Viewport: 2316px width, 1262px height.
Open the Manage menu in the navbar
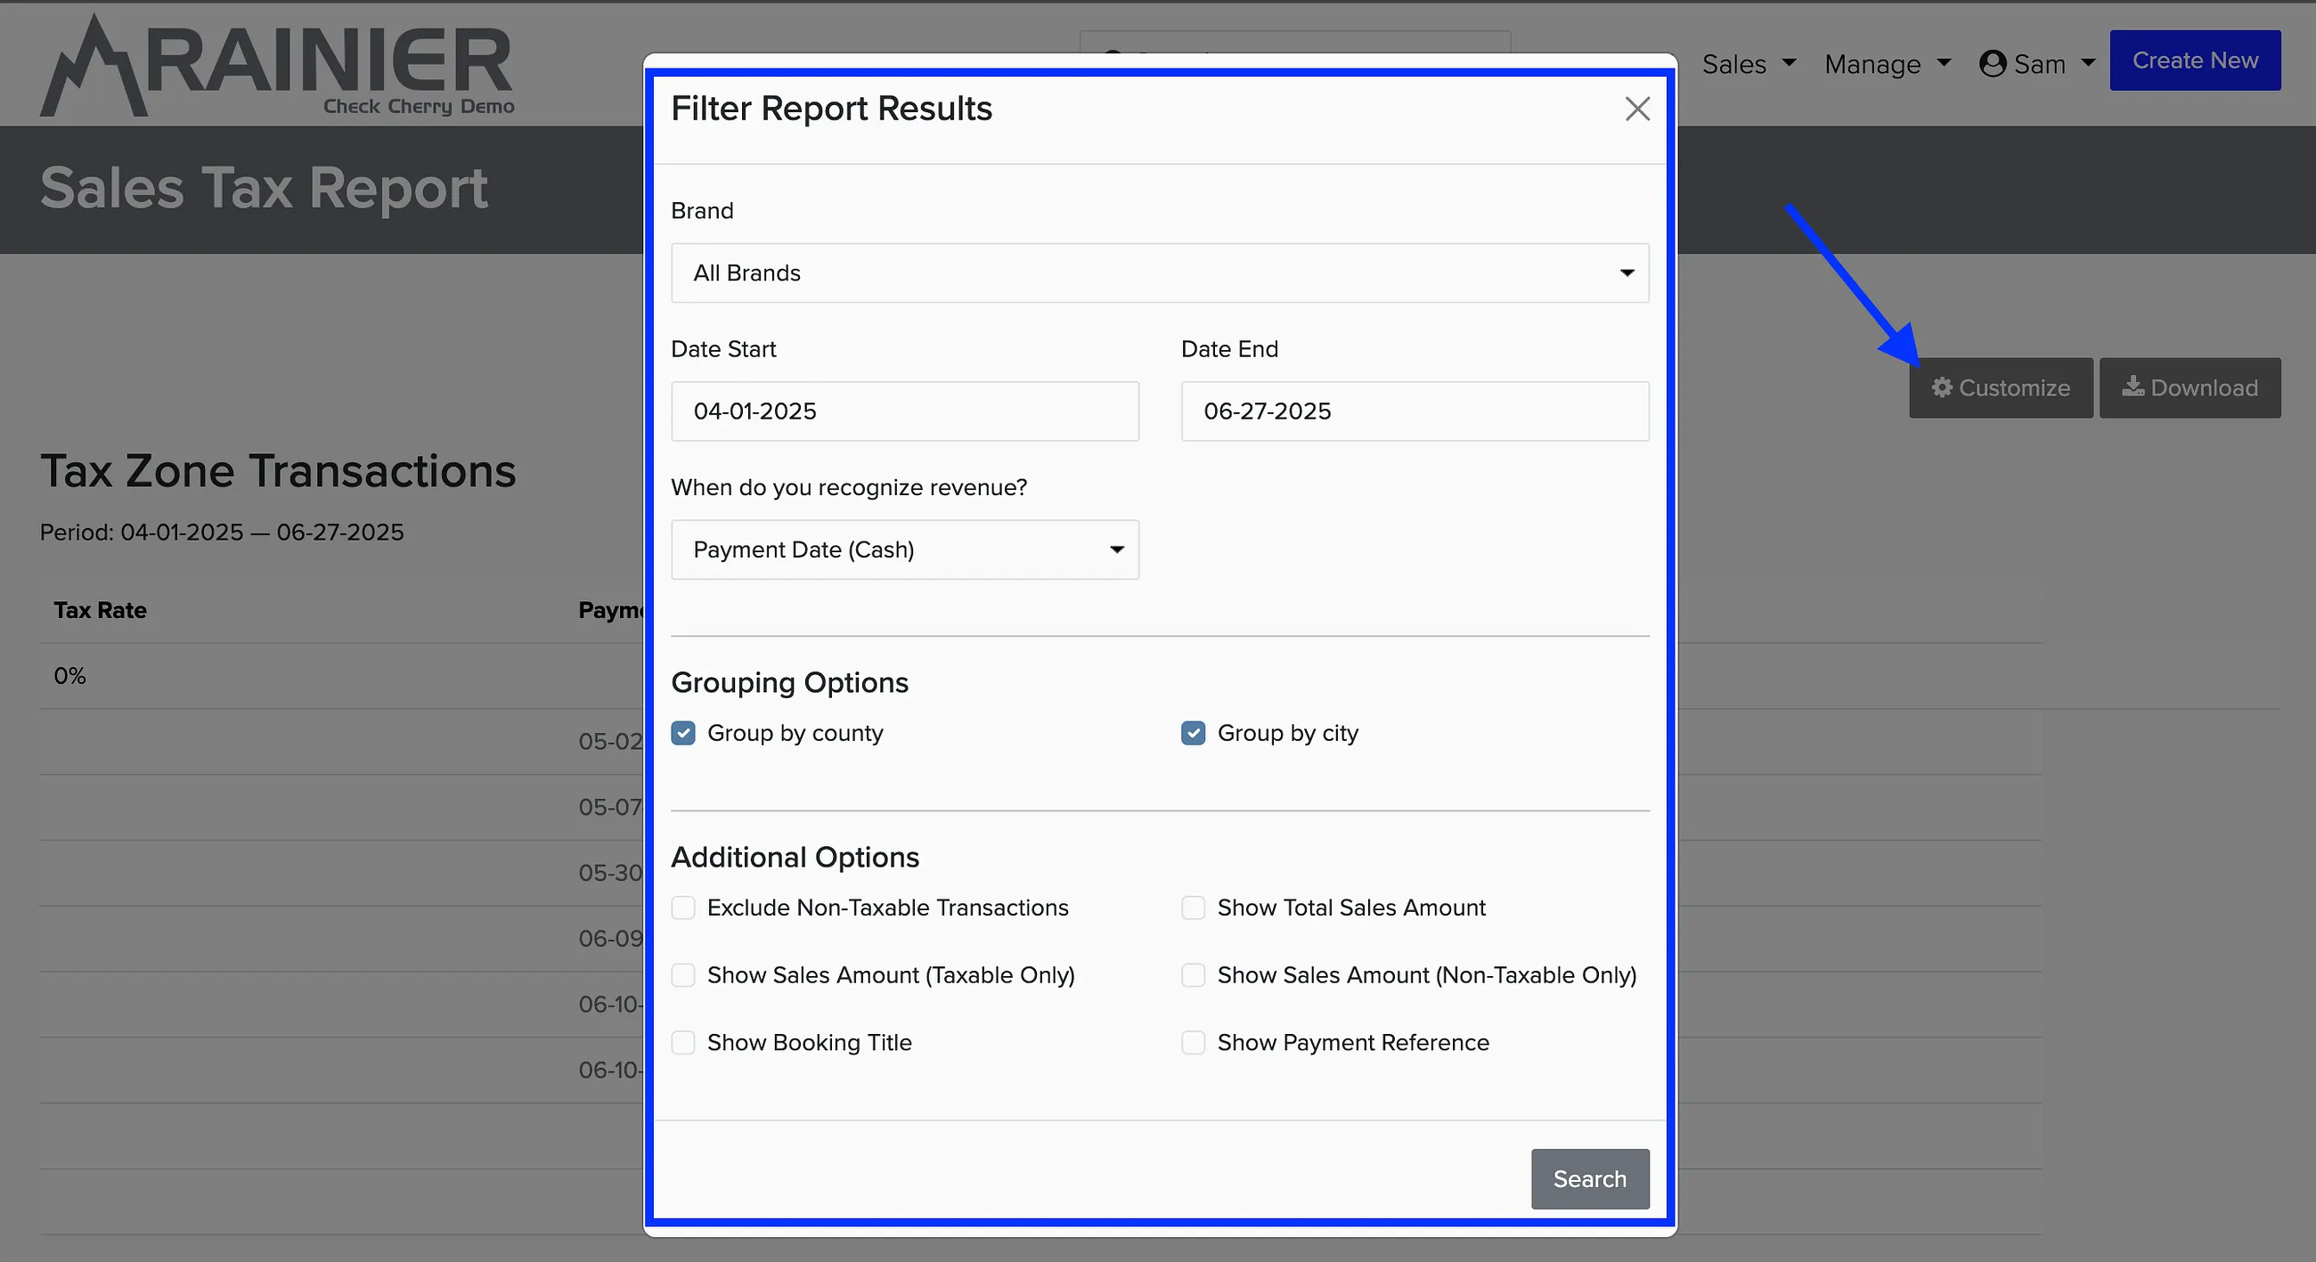[1888, 64]
